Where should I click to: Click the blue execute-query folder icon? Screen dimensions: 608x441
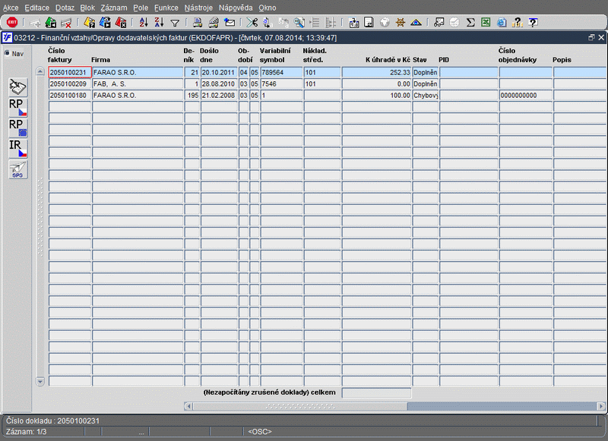105,23
